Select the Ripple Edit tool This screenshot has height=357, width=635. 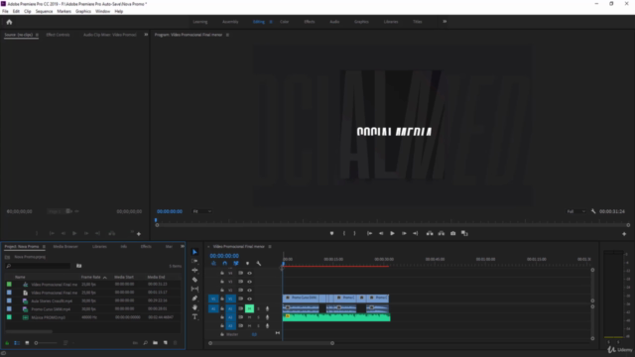[x=194, y=271]
